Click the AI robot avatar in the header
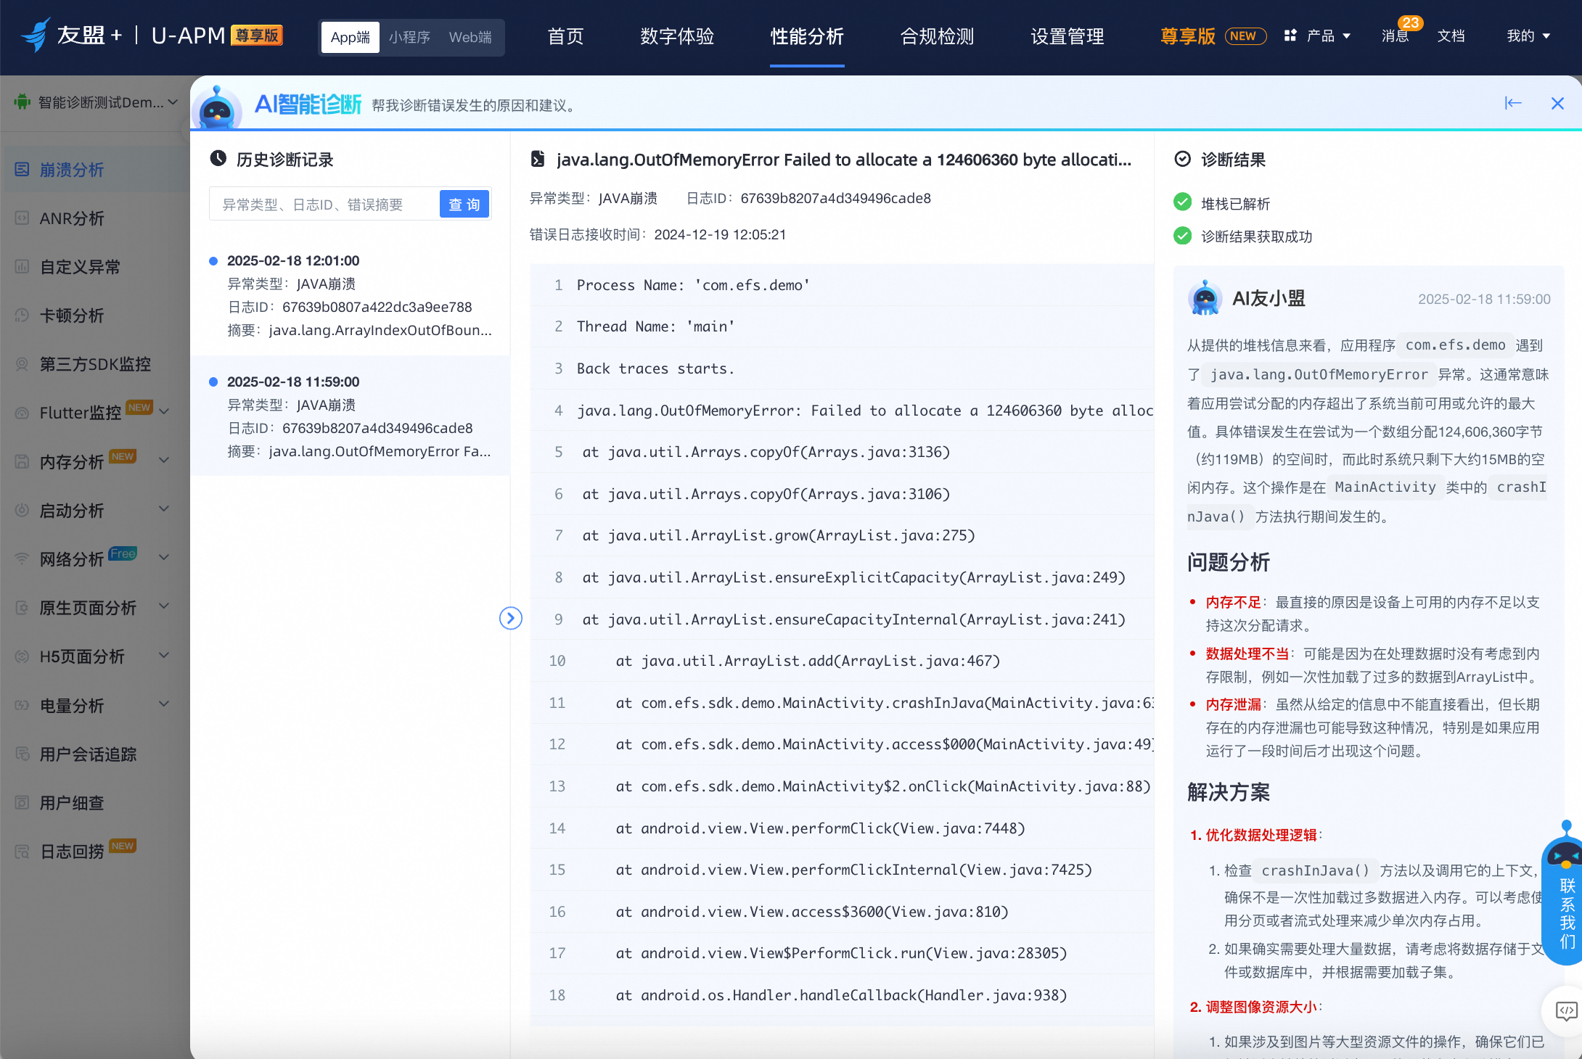 coord(216,109)
